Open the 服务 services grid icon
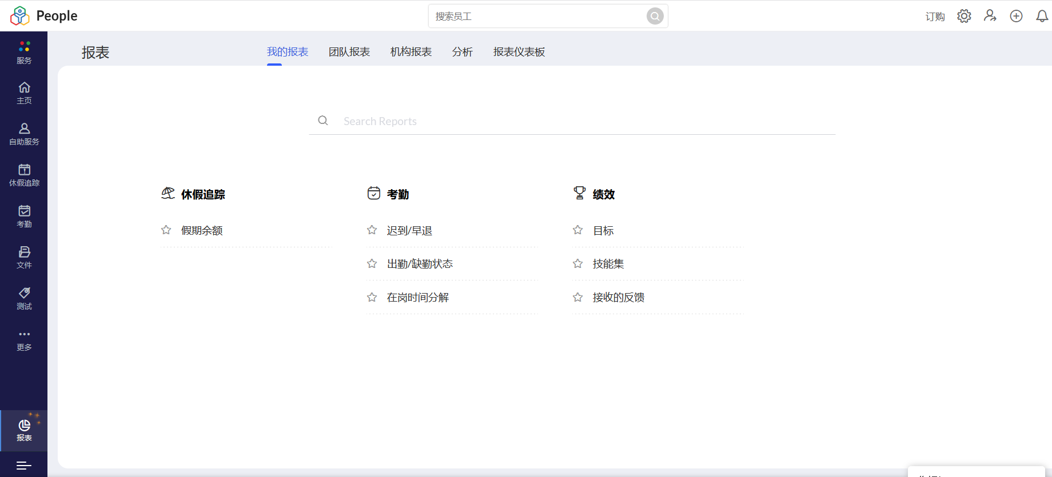The width and height of the screenshot is (1052, 477). coord(24,52)
